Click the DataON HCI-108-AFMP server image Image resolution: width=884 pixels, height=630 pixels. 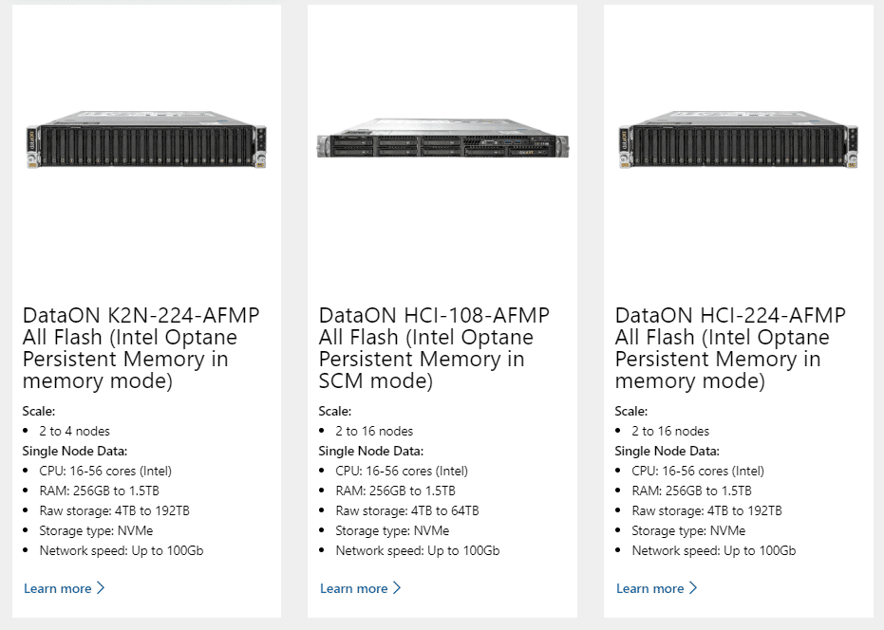(x=443, y=139)
